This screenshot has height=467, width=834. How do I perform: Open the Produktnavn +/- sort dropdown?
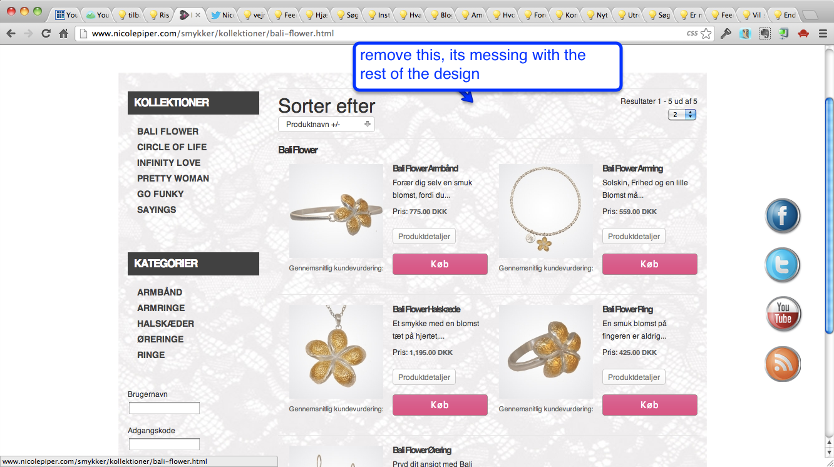click(326, 125)
